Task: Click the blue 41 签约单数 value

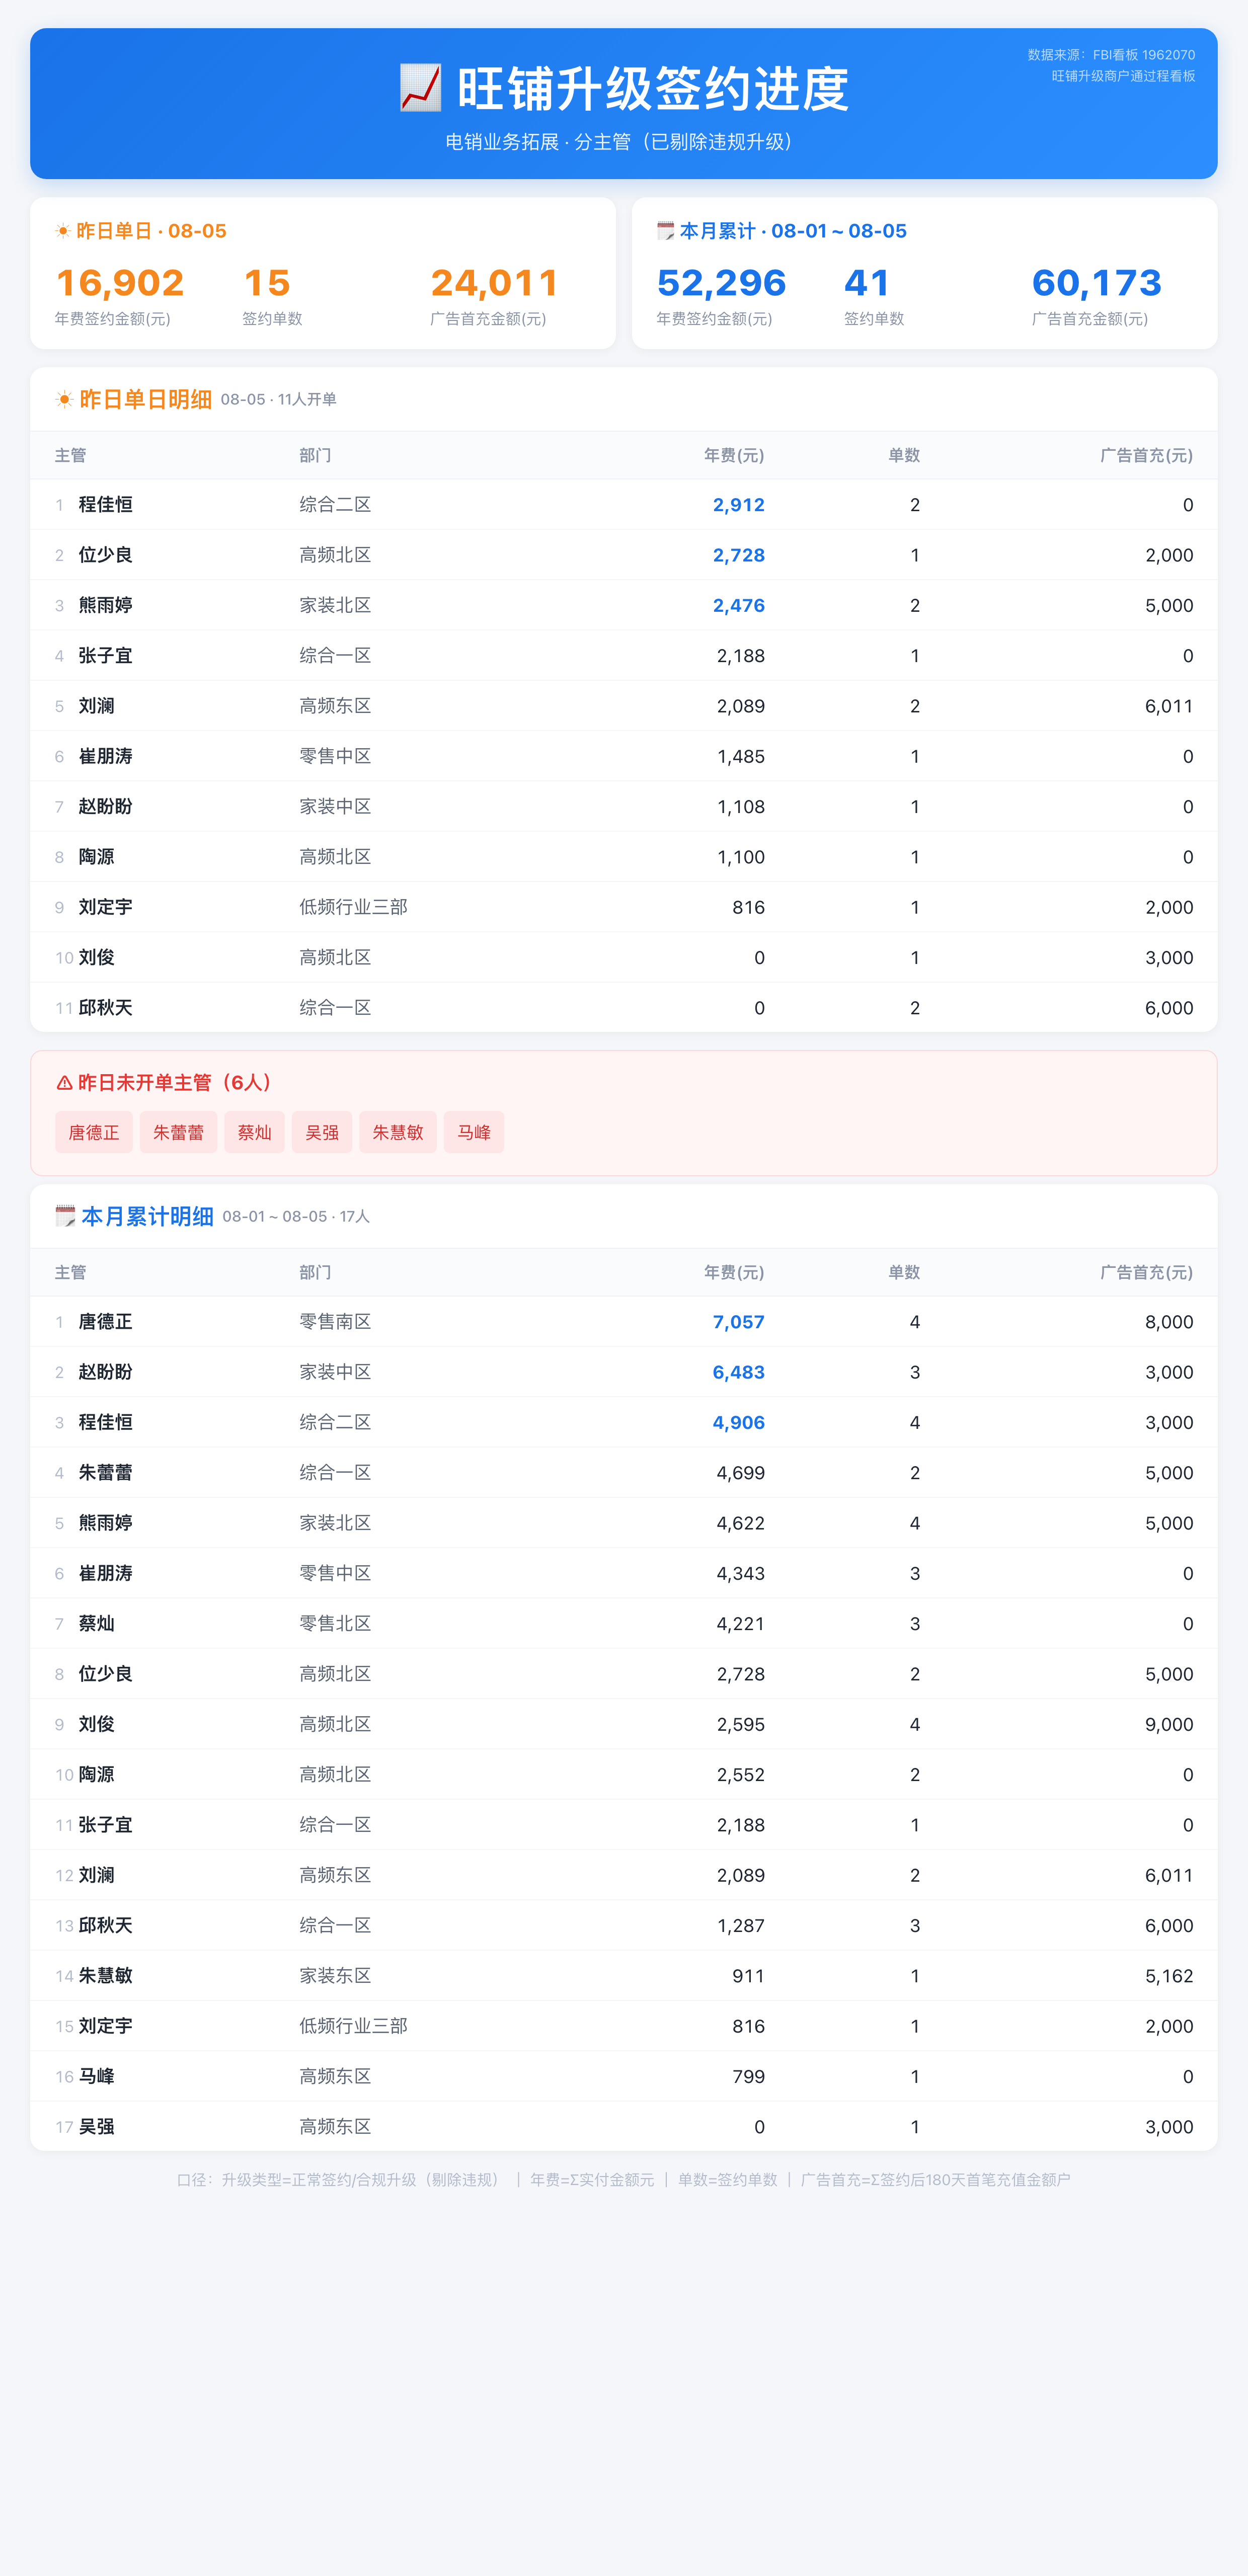Action: (867, 283)
